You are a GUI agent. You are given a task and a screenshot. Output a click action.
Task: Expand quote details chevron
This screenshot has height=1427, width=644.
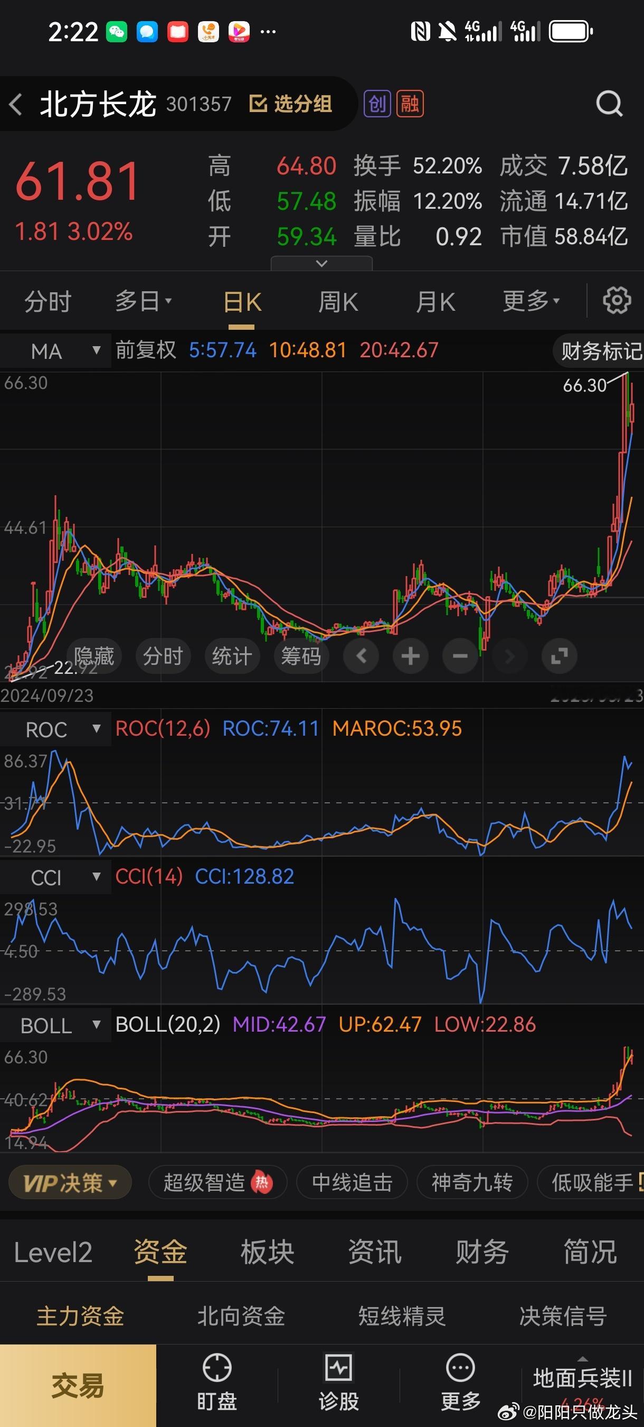[321, 263]
